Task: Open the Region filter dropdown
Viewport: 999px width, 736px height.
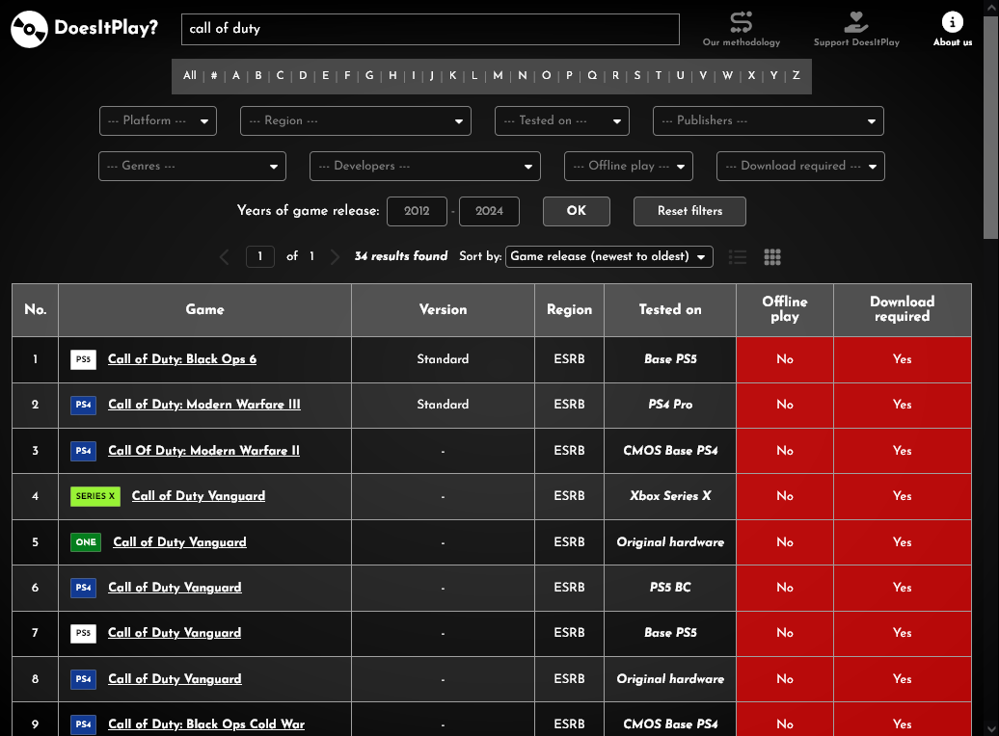Action: (x=356, y=121)
